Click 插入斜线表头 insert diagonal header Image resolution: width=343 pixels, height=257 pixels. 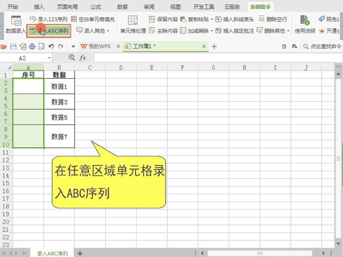(235, 19)
